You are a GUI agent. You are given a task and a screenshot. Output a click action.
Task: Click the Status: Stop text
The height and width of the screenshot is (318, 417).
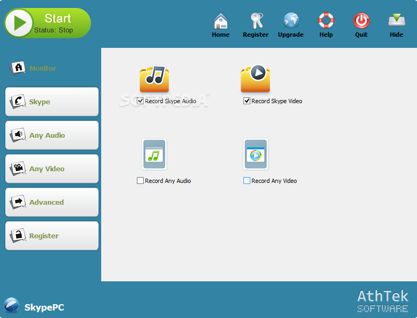[53, 30]
